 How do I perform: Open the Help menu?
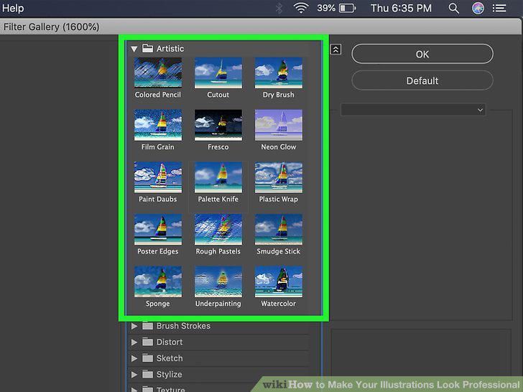pyautogui.click(x=13, y=8)
